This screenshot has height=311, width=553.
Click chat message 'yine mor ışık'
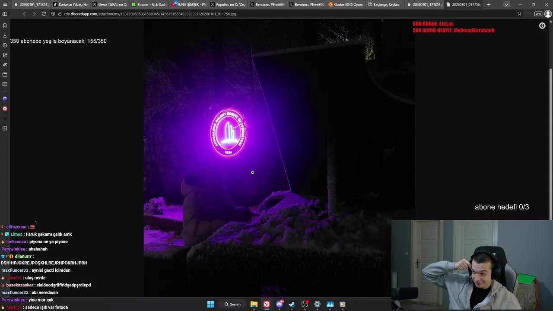[41, 300]
